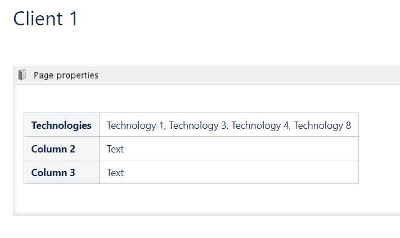Select the Technologies header cell
Image resolution: width=400 pixels, height=238 pixels.
(61, 125)
